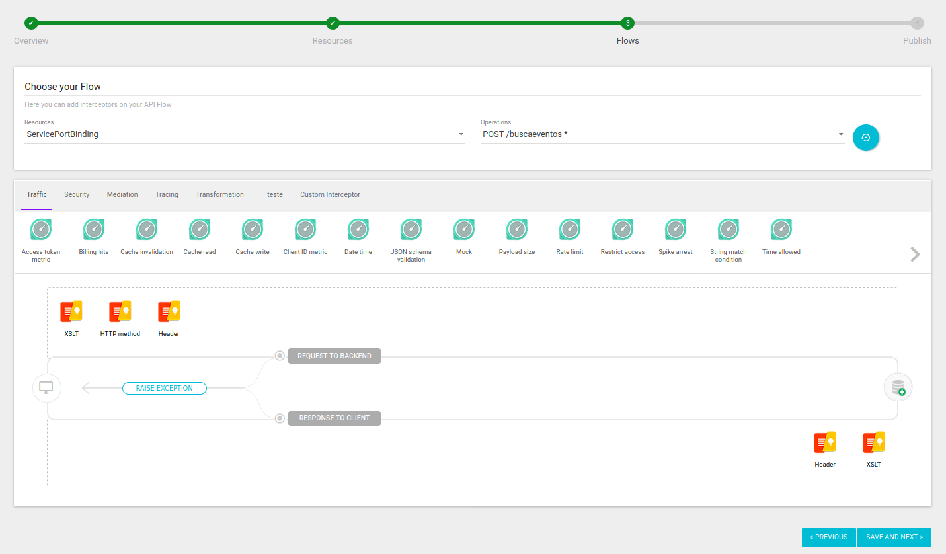Click the Spike arrest interceptor icon
Screen dimensions: 946x554
pos(675,230)
